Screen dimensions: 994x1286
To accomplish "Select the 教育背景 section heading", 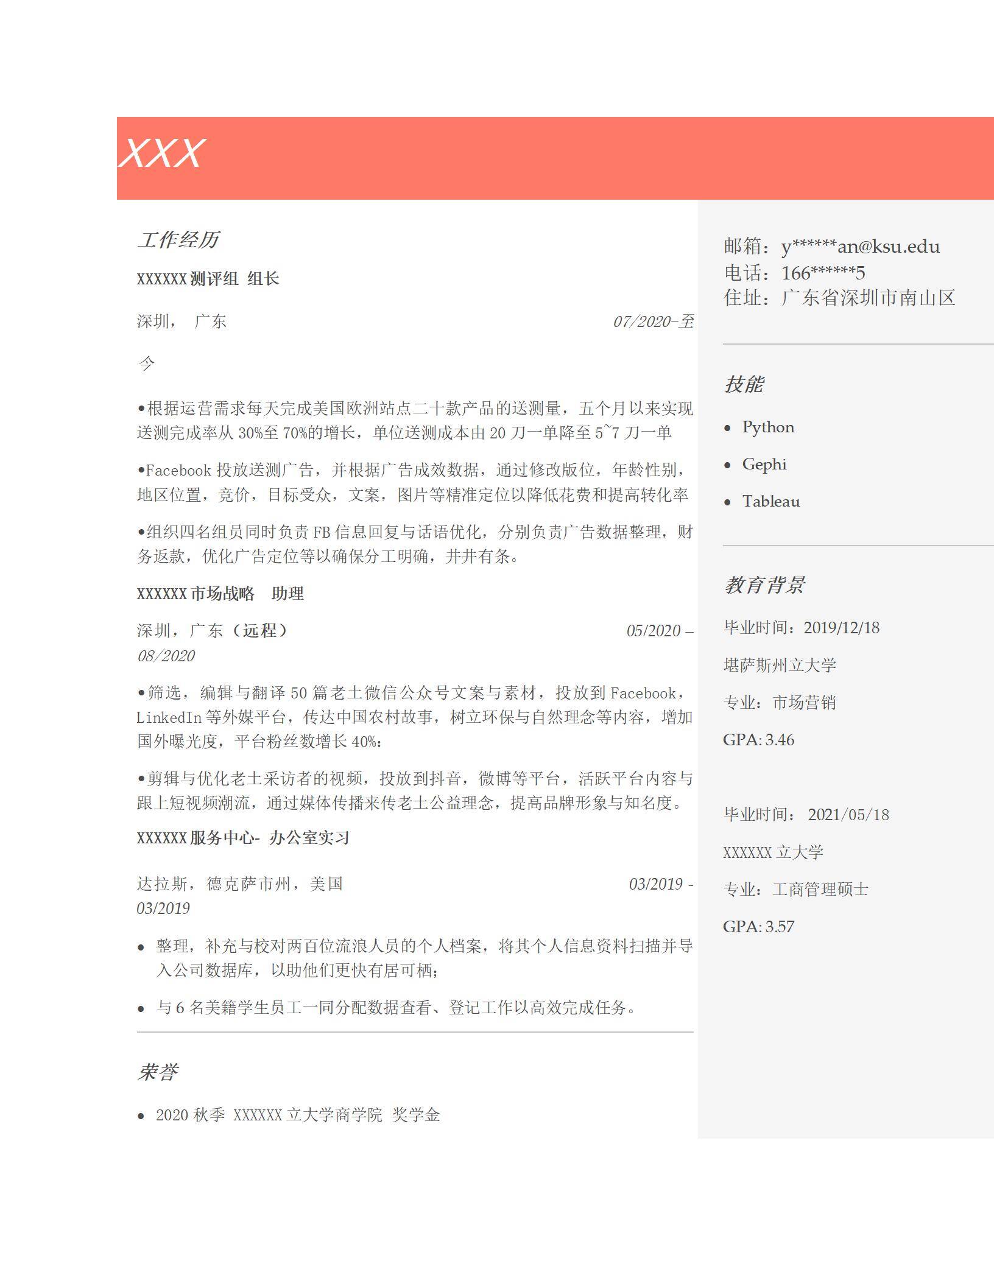I will (x=764, y=585).
